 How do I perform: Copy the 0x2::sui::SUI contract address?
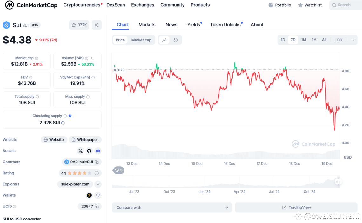coord(97,162)
